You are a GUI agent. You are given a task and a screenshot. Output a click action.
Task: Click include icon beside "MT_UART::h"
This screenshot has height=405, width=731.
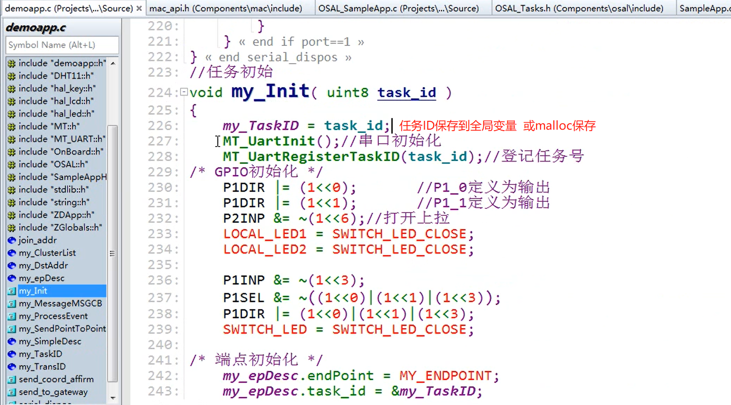[12, 139]
